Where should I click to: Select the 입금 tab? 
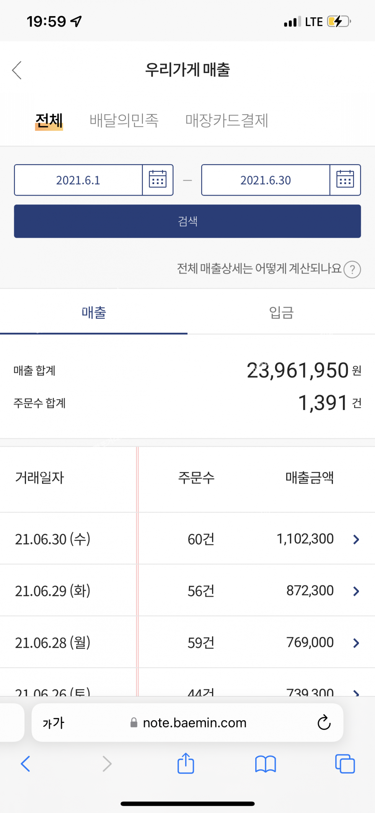[281, 313]
